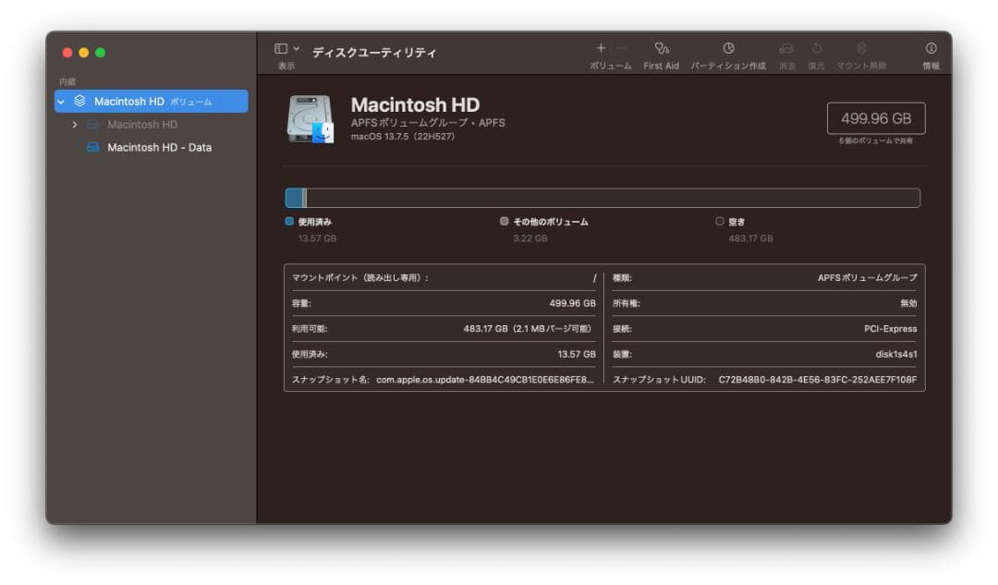Select the 空き legend indicator
Image resolution: width=998 pixels, height=585 pixels.
(x=718, y=221)
